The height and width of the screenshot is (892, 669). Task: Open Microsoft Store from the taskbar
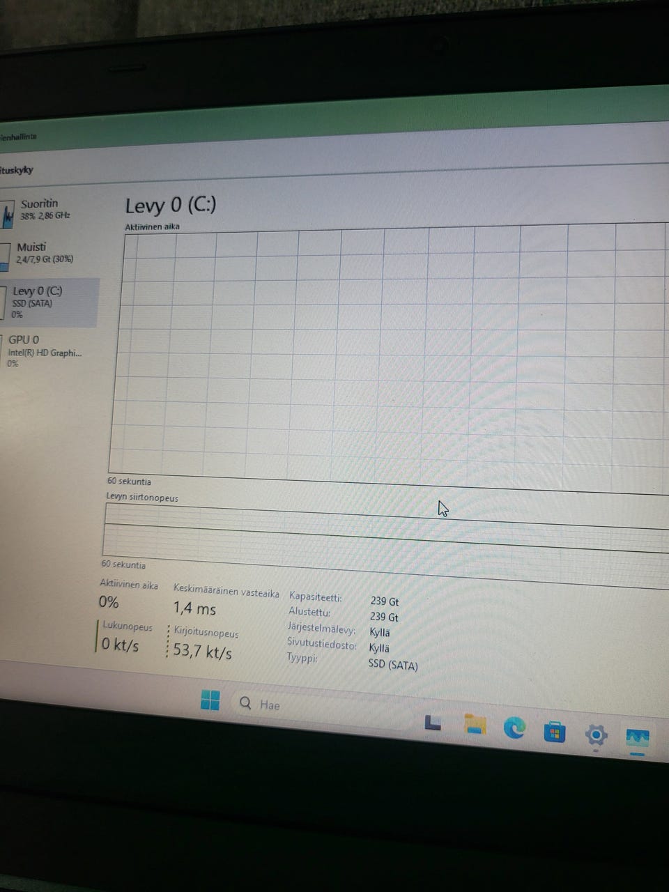[555, 732]
